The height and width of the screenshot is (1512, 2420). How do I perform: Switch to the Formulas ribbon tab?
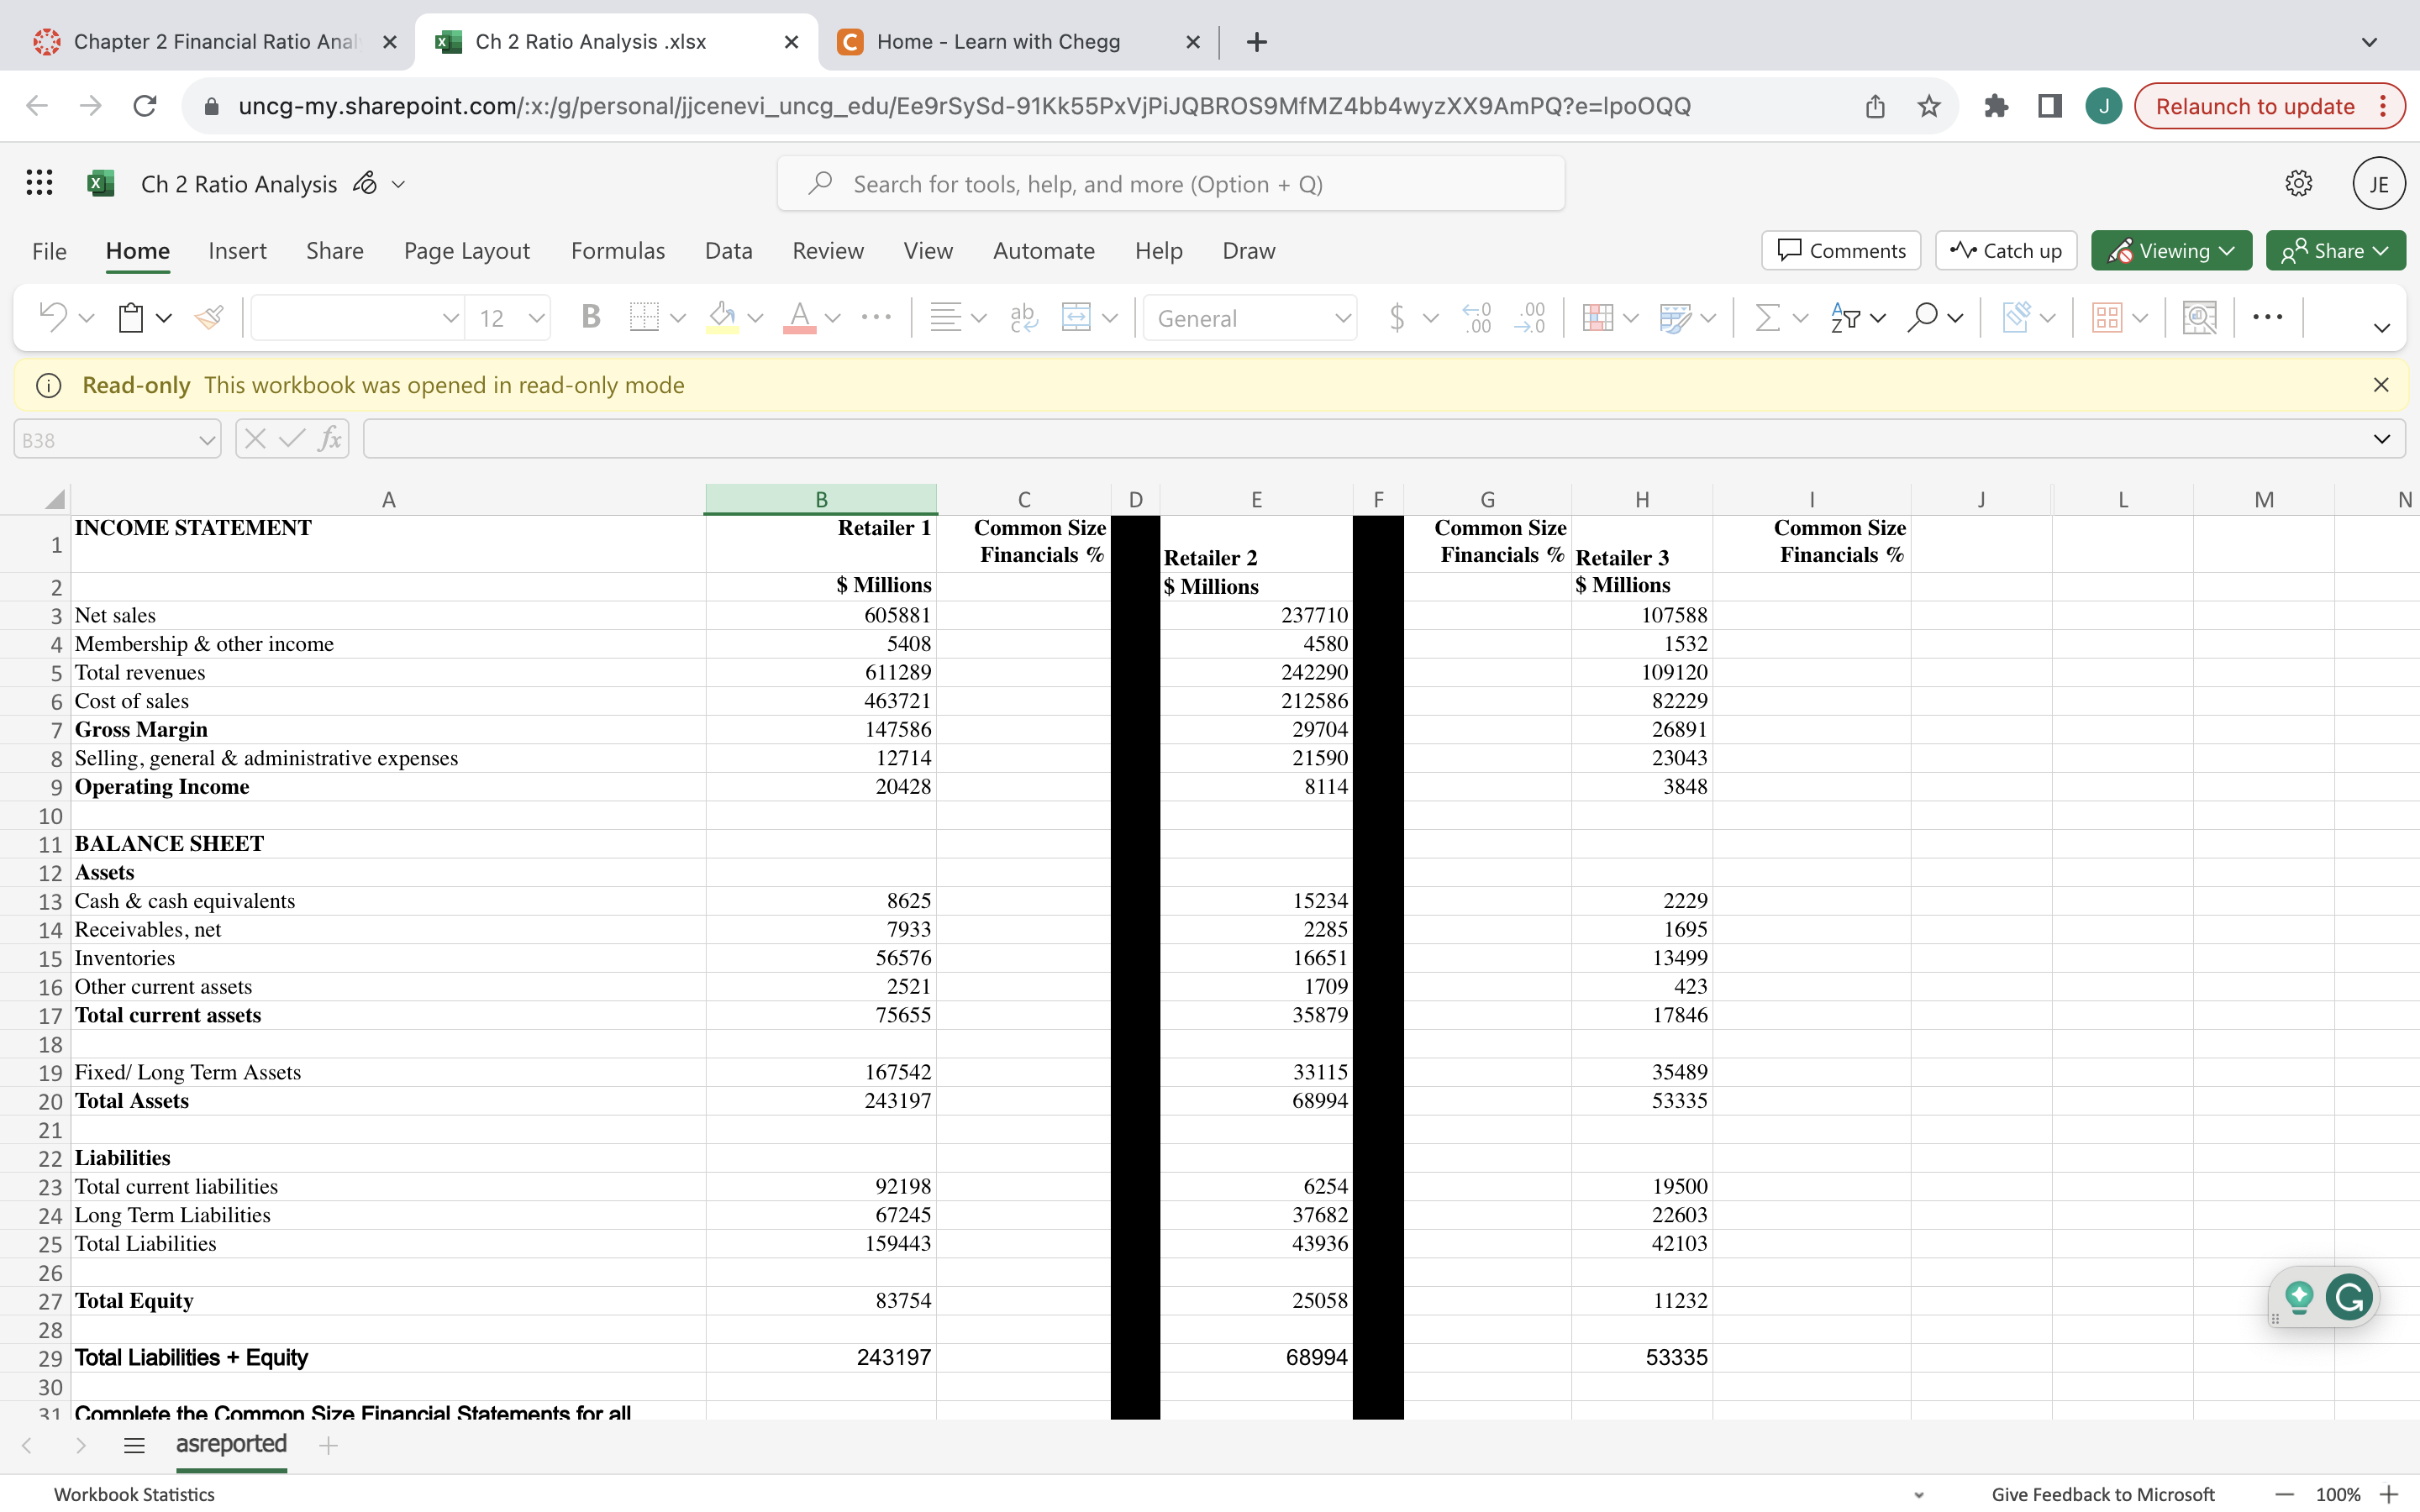(x=618, y=251)
